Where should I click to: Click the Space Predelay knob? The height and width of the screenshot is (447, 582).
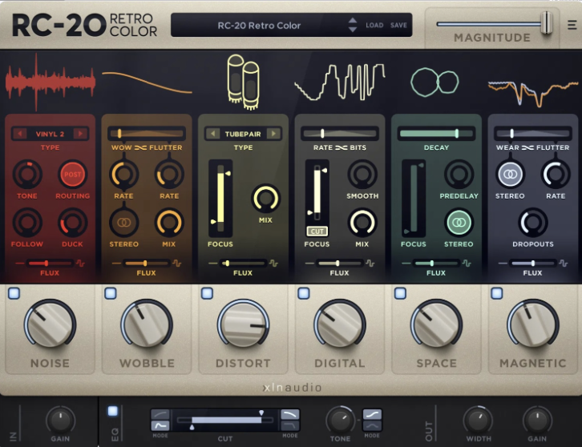tap(459, 175)
